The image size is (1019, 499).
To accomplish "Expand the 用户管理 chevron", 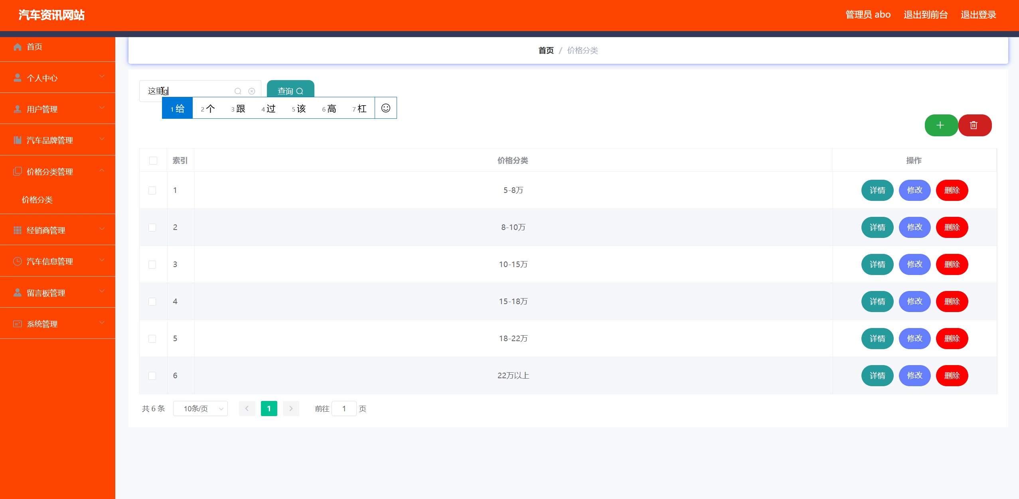I will 102,108.
